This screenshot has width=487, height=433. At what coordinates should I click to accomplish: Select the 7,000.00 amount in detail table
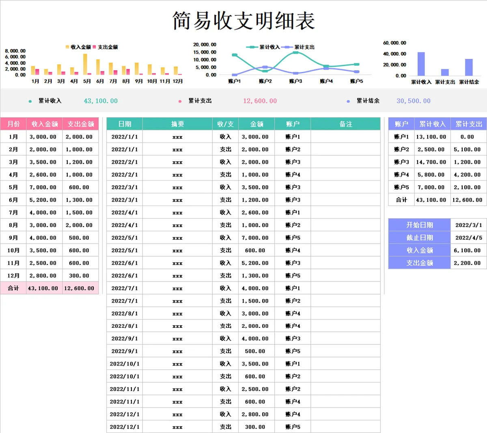coord(256,238)
